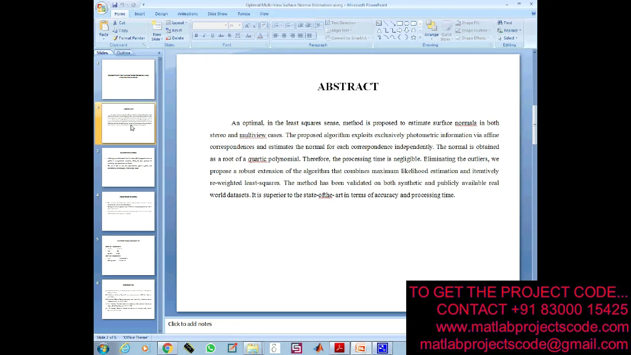Open PowerPoint Help question icon
This screenshot has width=631, height=355.
(533, 13)
